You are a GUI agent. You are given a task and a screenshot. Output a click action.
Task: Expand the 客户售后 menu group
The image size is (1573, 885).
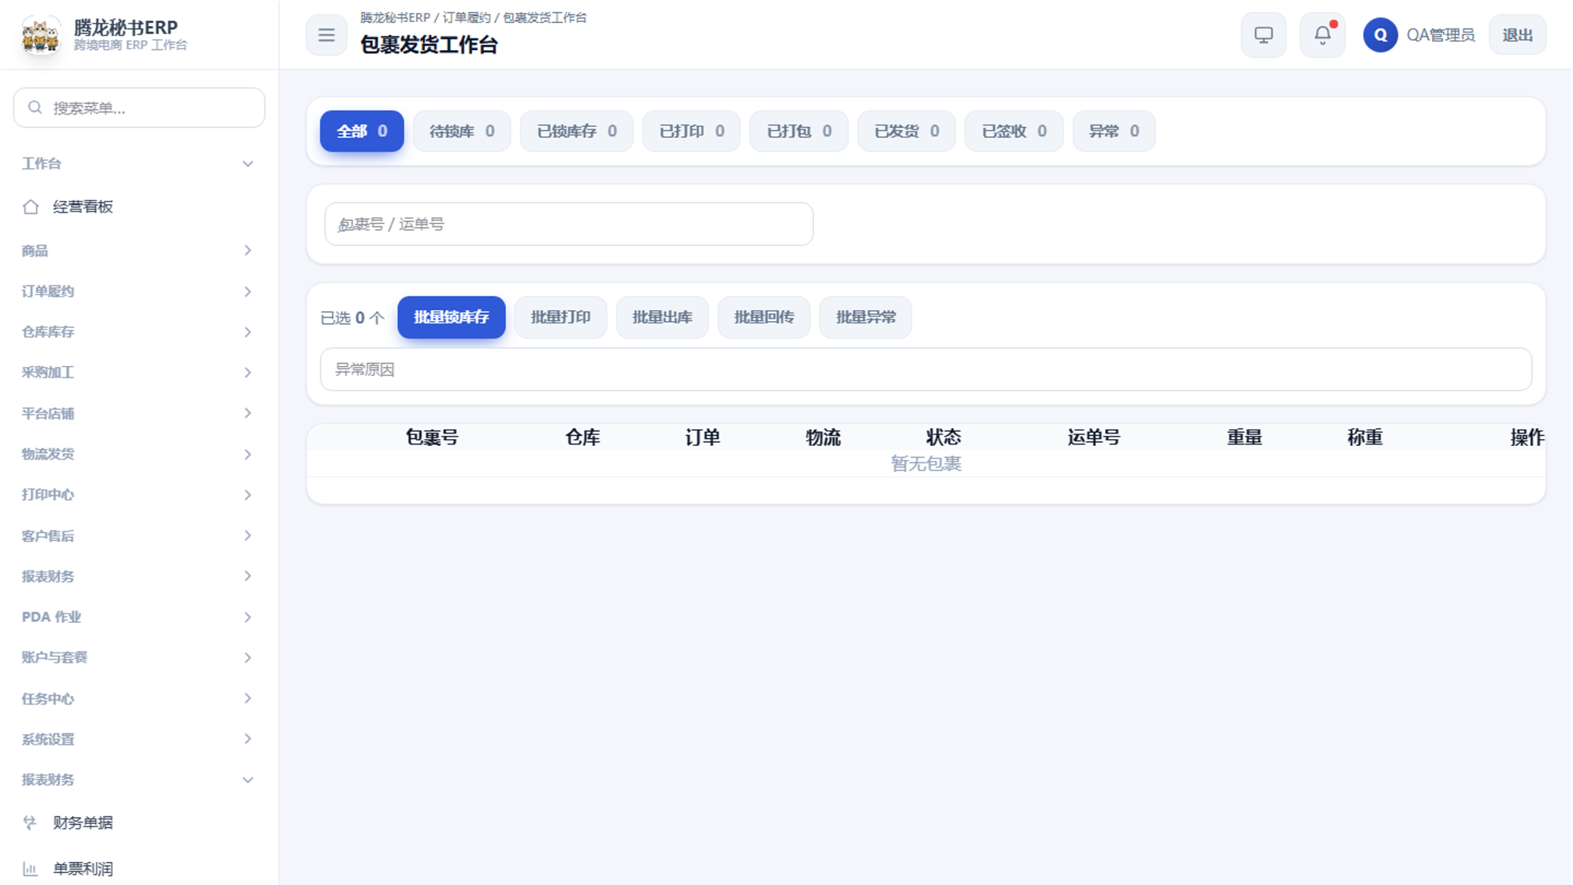(139, 535)
